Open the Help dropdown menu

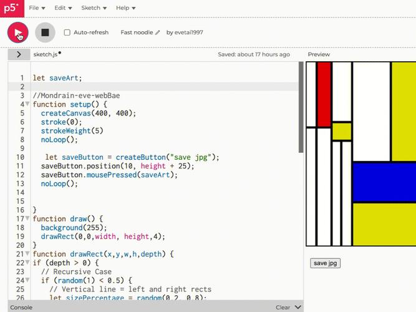click(x=125, y=8)
